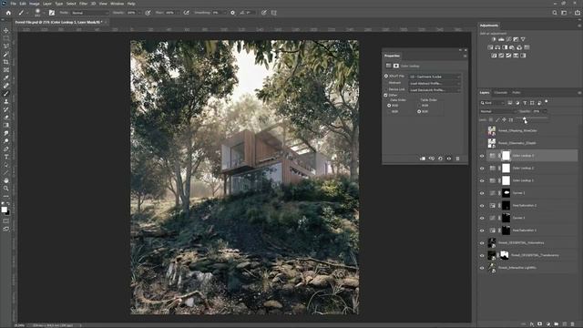Clip adjustment to layer in Properties
The image size is (583, 328).
[423, 159]
